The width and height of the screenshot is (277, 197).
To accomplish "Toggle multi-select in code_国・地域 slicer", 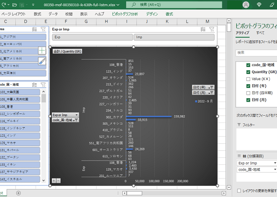I will coord(34,85).
